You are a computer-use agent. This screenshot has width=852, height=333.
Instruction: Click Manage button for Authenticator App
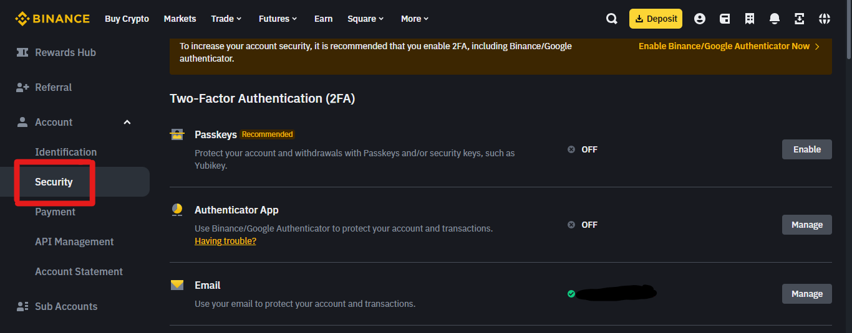coord(806,225)
